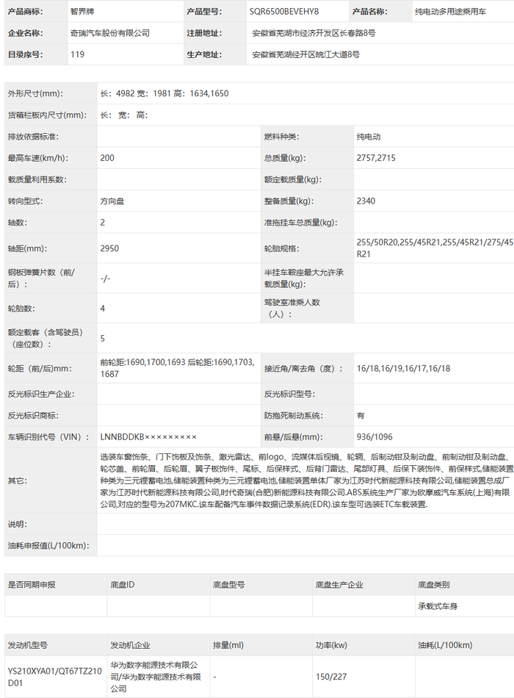Screen dimensions: 514x698
Task: Click the 额定载质量(kg) label
Action: [x=293, y=179]
